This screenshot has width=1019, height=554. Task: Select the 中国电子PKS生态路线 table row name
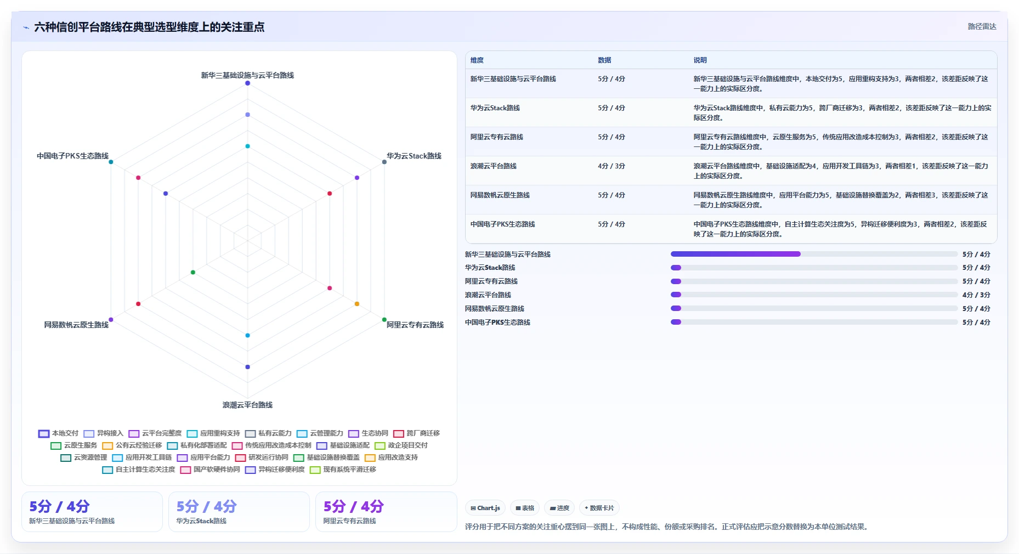coord(502,224)
